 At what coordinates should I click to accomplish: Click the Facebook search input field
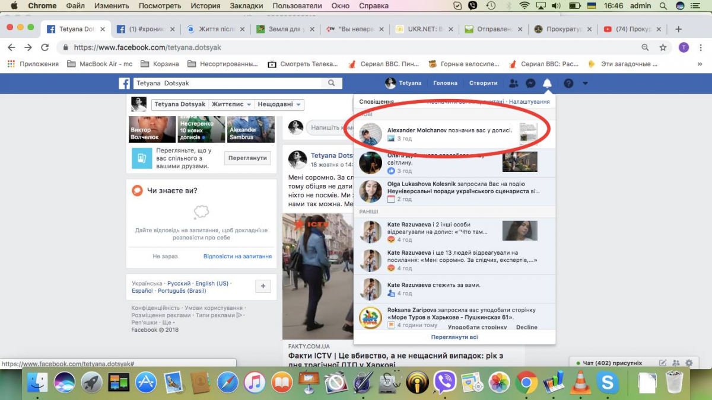pyautogui.click(x=228, y=84)
